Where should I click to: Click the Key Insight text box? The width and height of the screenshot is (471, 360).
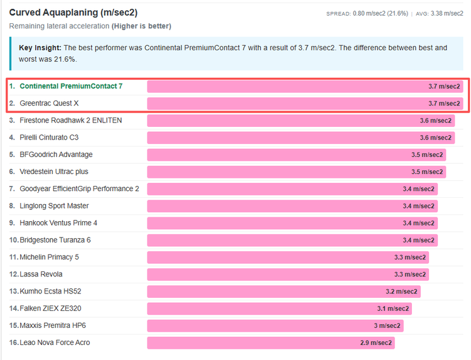236,53
